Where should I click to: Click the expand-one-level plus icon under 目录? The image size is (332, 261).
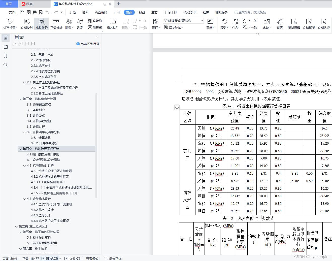[27, 44]
